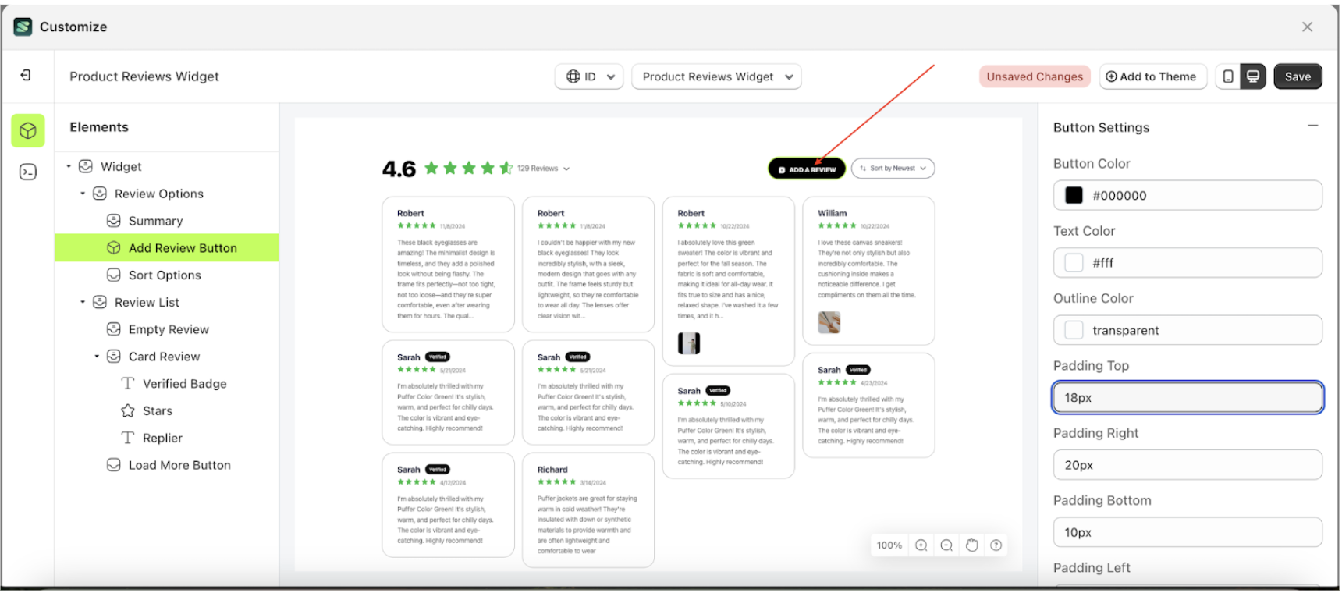
Task: Select the hand pan tool icon
Action: [x=971, y=545]
